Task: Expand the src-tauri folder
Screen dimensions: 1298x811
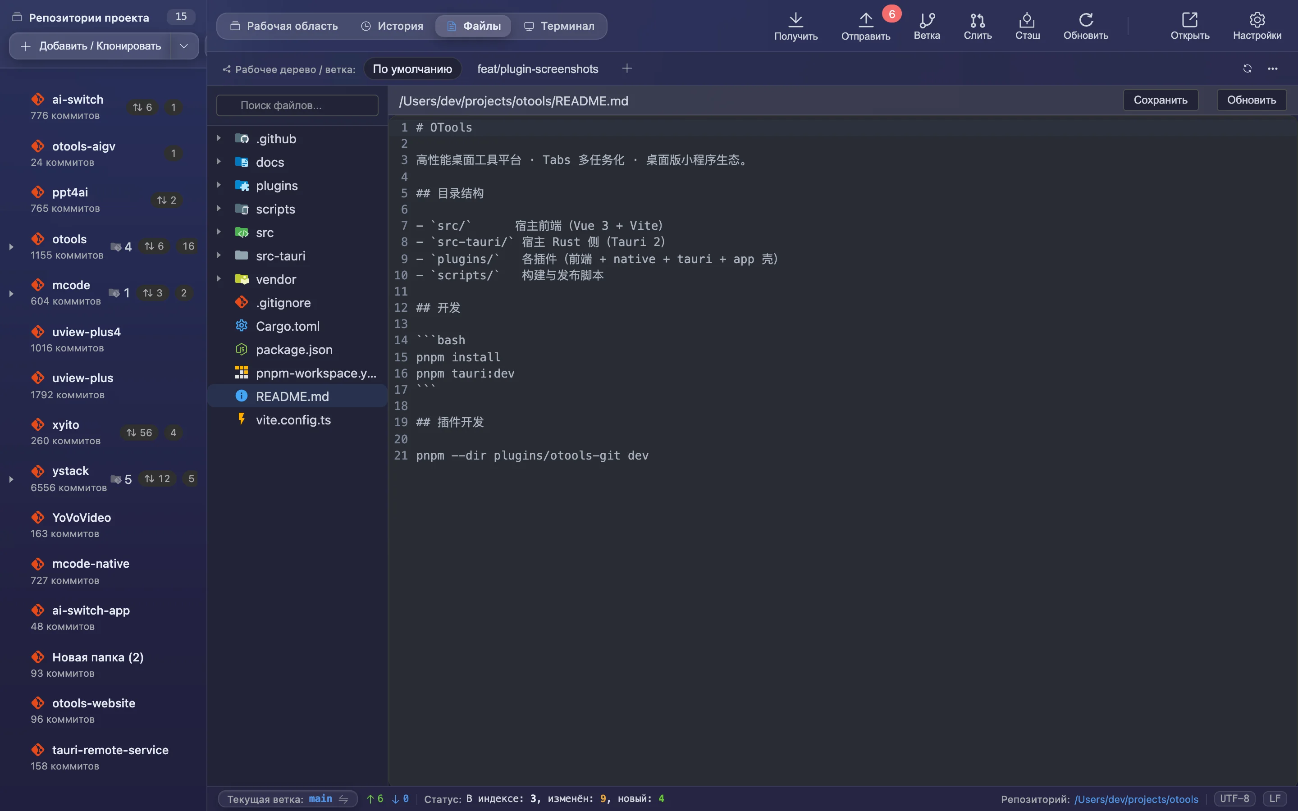Action: tap(218, 255)
